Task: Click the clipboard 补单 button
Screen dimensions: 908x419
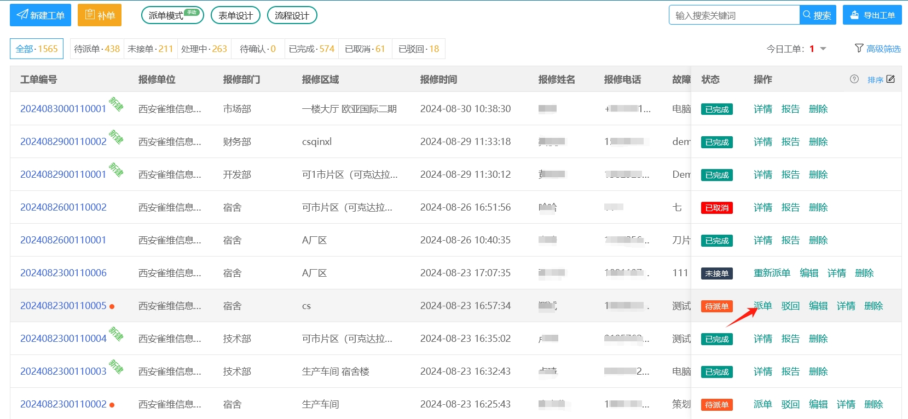Action: pyautogui.click(x=99, y=15)
